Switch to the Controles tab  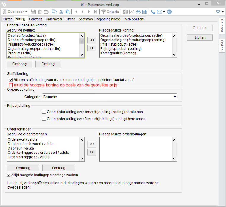tap(36, 19)
